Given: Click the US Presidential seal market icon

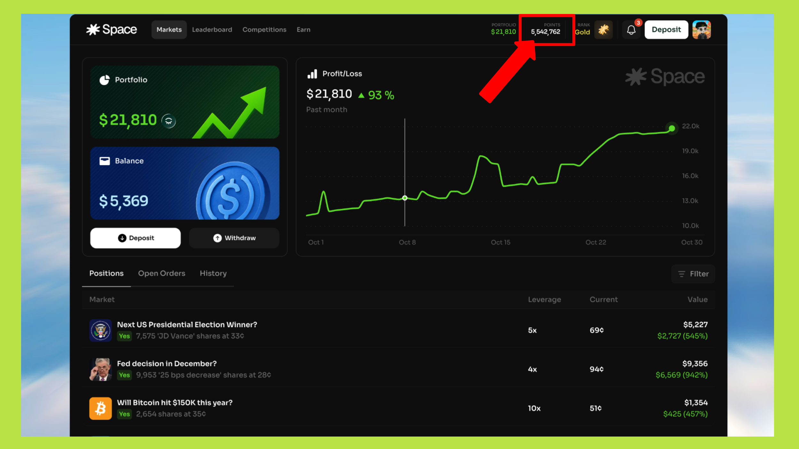Looking at the screenshot, I should [x=100, y=330].
